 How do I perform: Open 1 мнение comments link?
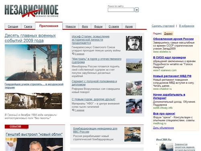click(80, 110)
